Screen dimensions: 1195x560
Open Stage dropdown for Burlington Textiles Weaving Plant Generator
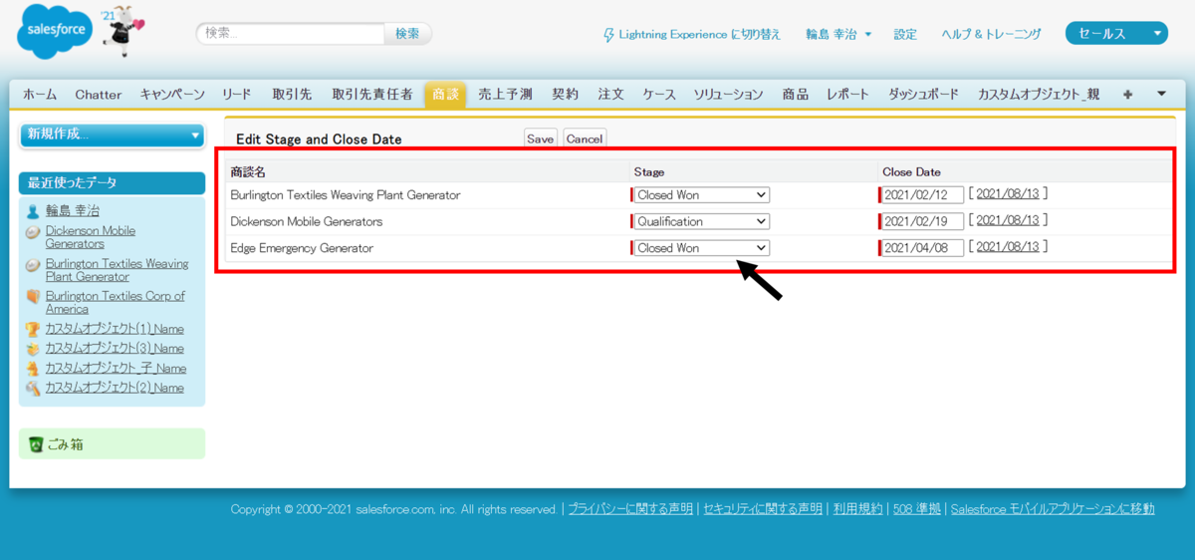click(702, 195)
